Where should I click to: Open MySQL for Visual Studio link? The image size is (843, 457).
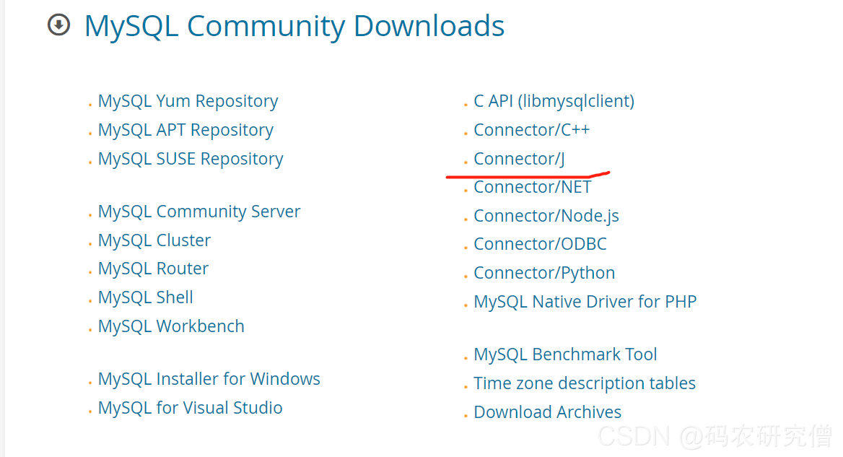190,408
